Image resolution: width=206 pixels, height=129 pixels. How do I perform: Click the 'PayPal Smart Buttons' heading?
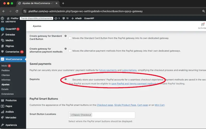pyautogui.click(x=44, y=99)
